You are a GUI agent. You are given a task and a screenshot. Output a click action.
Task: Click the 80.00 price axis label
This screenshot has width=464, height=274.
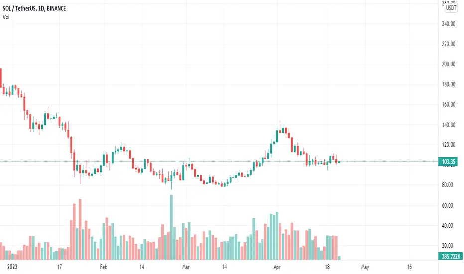pos(447,185)
